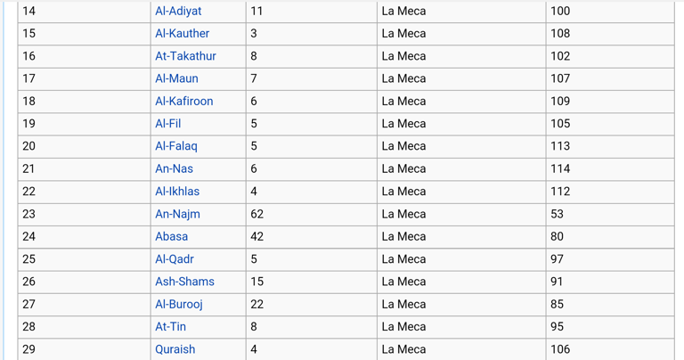Visit the An-Nas link

[174, 169]
